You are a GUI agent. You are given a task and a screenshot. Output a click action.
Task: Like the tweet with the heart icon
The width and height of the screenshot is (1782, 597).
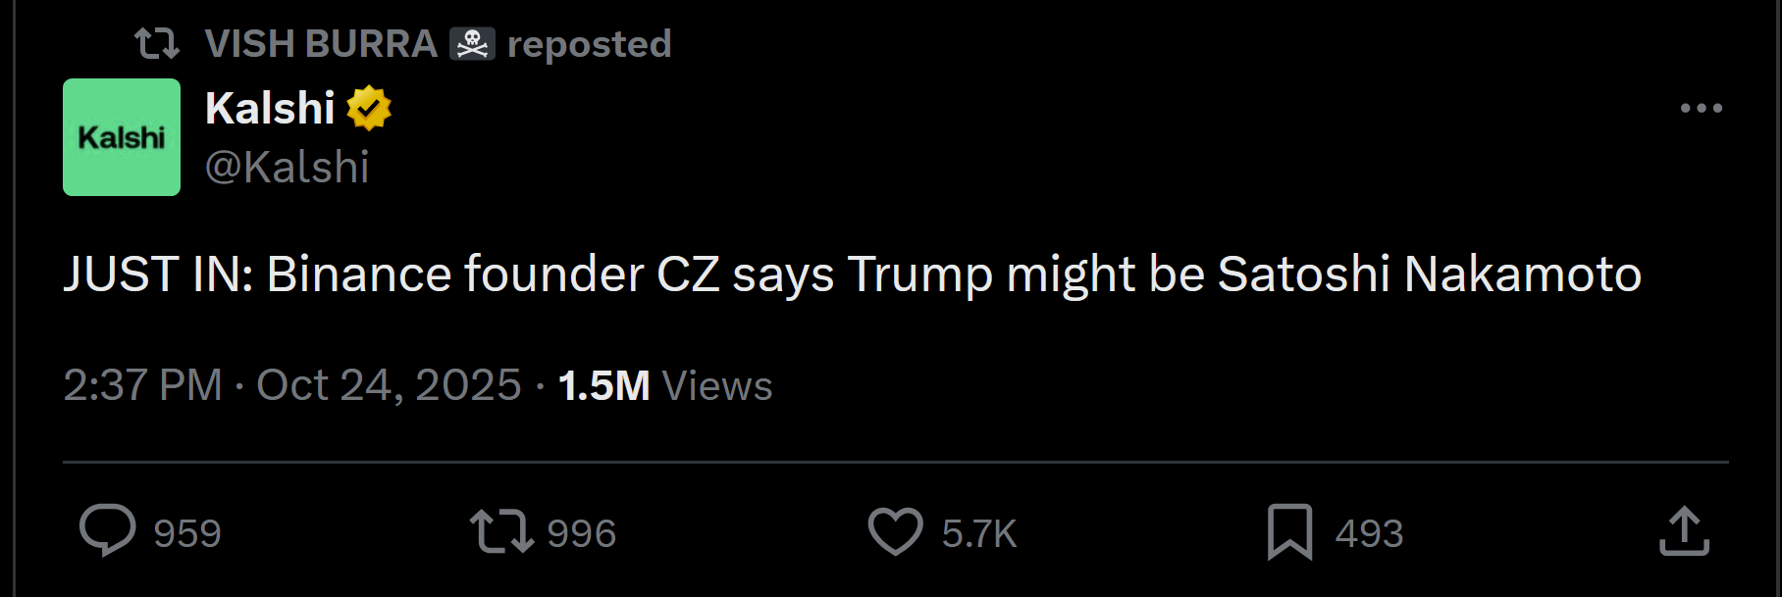895,531
